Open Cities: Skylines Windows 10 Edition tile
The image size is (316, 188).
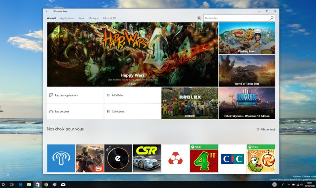point(247,103)
